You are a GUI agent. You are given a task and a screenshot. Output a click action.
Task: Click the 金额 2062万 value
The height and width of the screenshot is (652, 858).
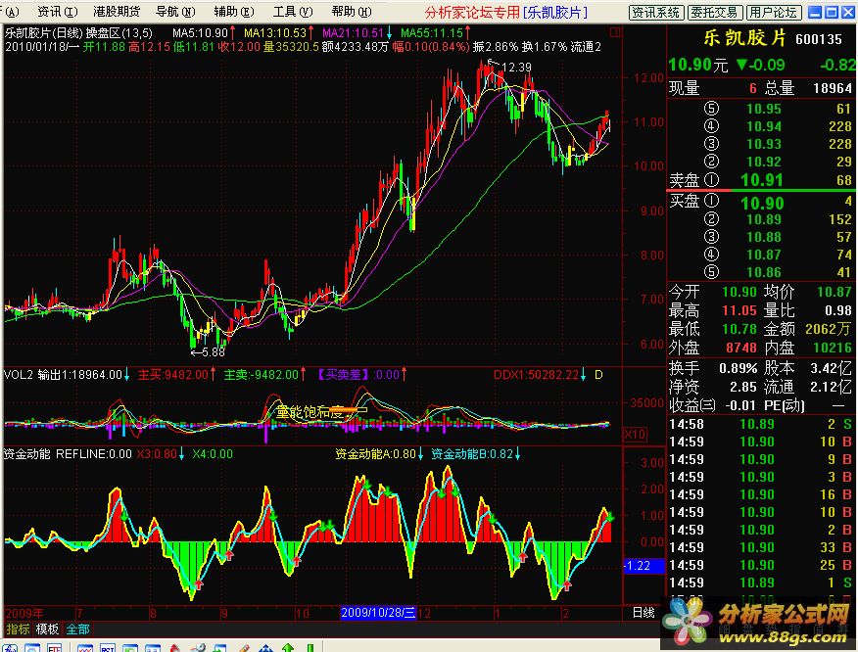[x=829, y=329]
